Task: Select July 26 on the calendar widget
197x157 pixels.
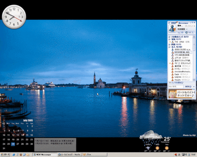Action: point(13,144)
